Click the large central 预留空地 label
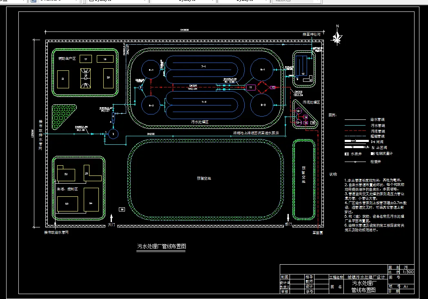The image size is (428, 299). [204, 178]
